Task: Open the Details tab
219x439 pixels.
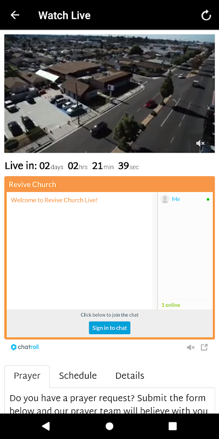Action: 130,376
